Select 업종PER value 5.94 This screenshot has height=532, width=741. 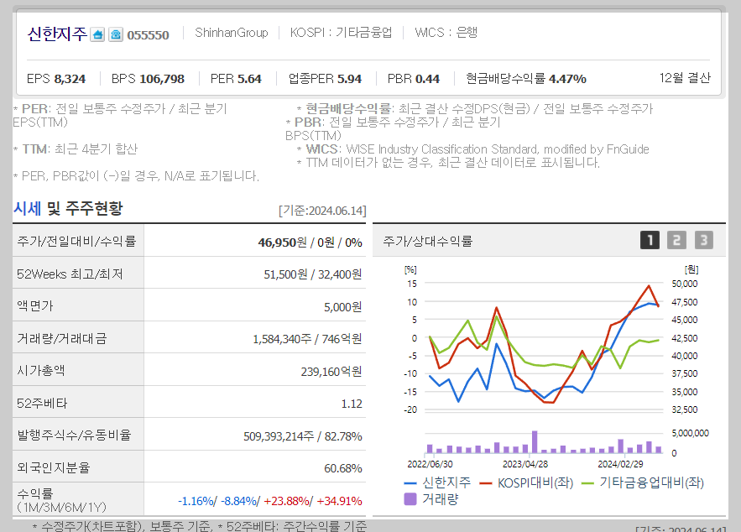[349, 79]
